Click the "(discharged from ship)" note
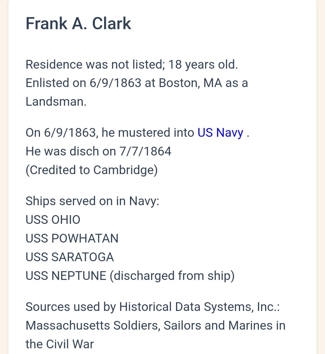Viewport: 325px width, 354px height. point(172,276)
